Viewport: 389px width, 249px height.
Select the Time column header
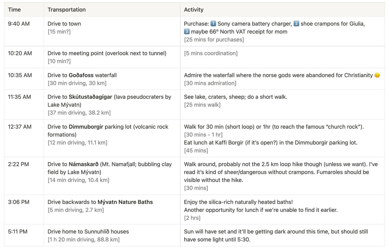pyautogui.click(x=14, y=10)
